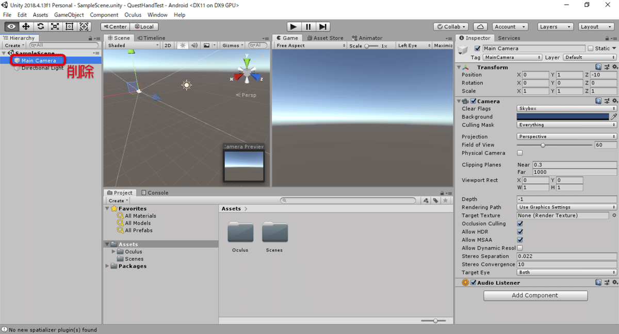The height and width of the screenshot is (334, 619).
Task: Select the Scale tool
Action: (x=55, y=26)
